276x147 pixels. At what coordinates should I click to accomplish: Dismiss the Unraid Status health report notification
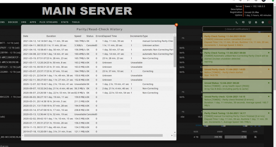pos(269,83)
